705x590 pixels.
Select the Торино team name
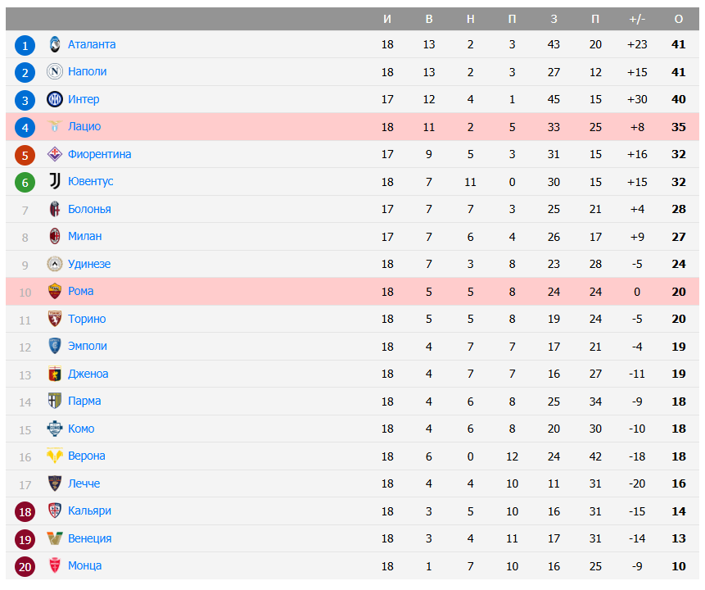coord(87,319)
